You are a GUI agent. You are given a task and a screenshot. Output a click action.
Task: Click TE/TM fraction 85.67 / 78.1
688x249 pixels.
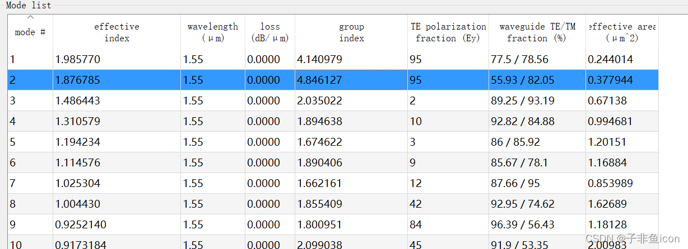pyautogui.click(x=537, y=162)
